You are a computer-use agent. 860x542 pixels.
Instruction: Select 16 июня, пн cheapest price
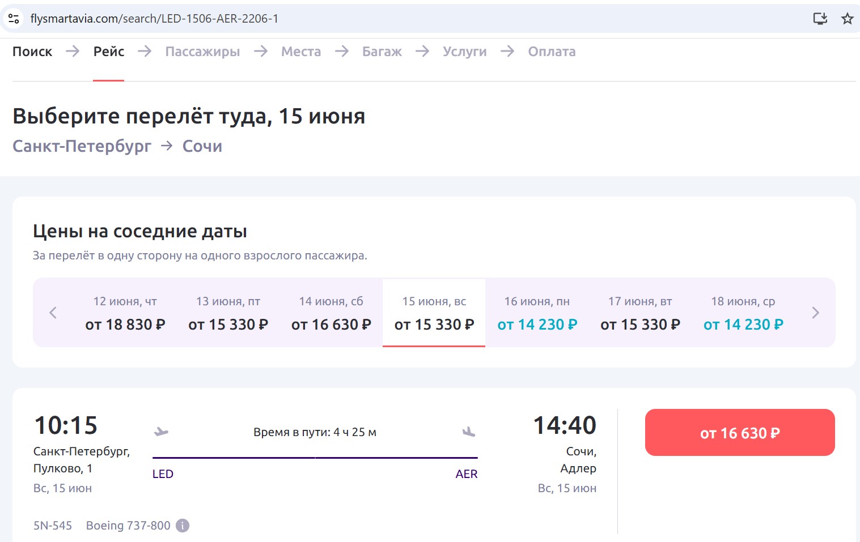click(537, 313)
